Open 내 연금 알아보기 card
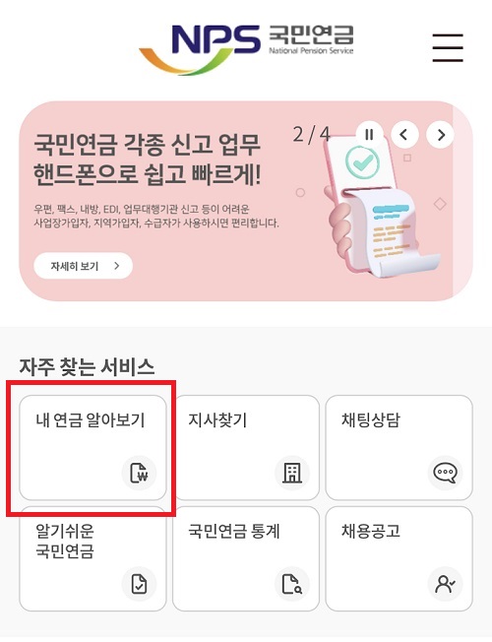492x642 pixels. (x=92, y=447)
